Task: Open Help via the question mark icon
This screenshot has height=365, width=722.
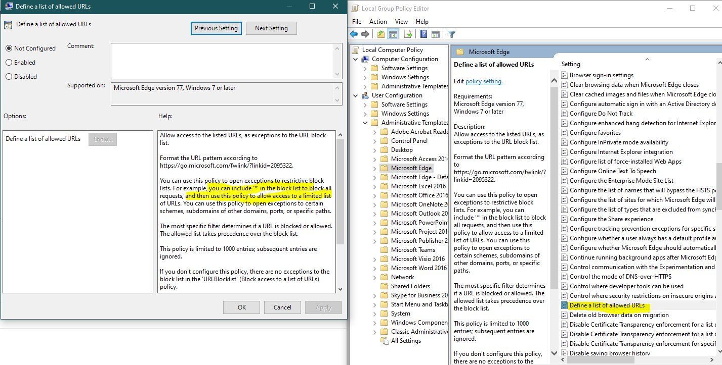Action: pos(423,34)
